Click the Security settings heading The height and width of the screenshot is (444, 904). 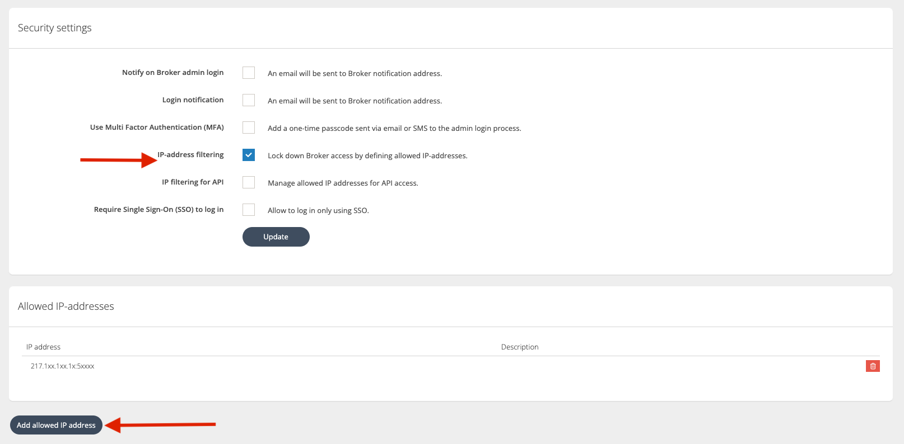pyautogui.click(x=55, y=28)
